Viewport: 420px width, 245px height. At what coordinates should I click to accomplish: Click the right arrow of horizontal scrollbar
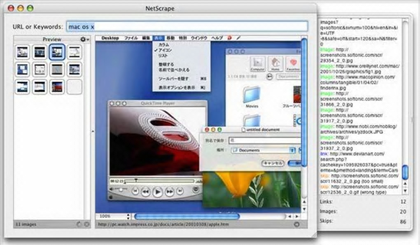point(296,216)
